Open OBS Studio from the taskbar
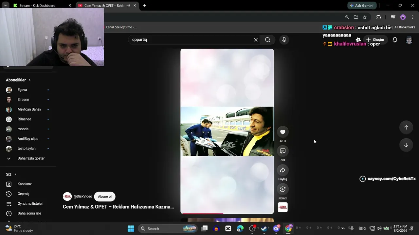This screenshot has height=235, width=419. (252, 228)
